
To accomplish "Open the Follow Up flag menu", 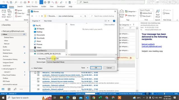I will pos(131,16).
